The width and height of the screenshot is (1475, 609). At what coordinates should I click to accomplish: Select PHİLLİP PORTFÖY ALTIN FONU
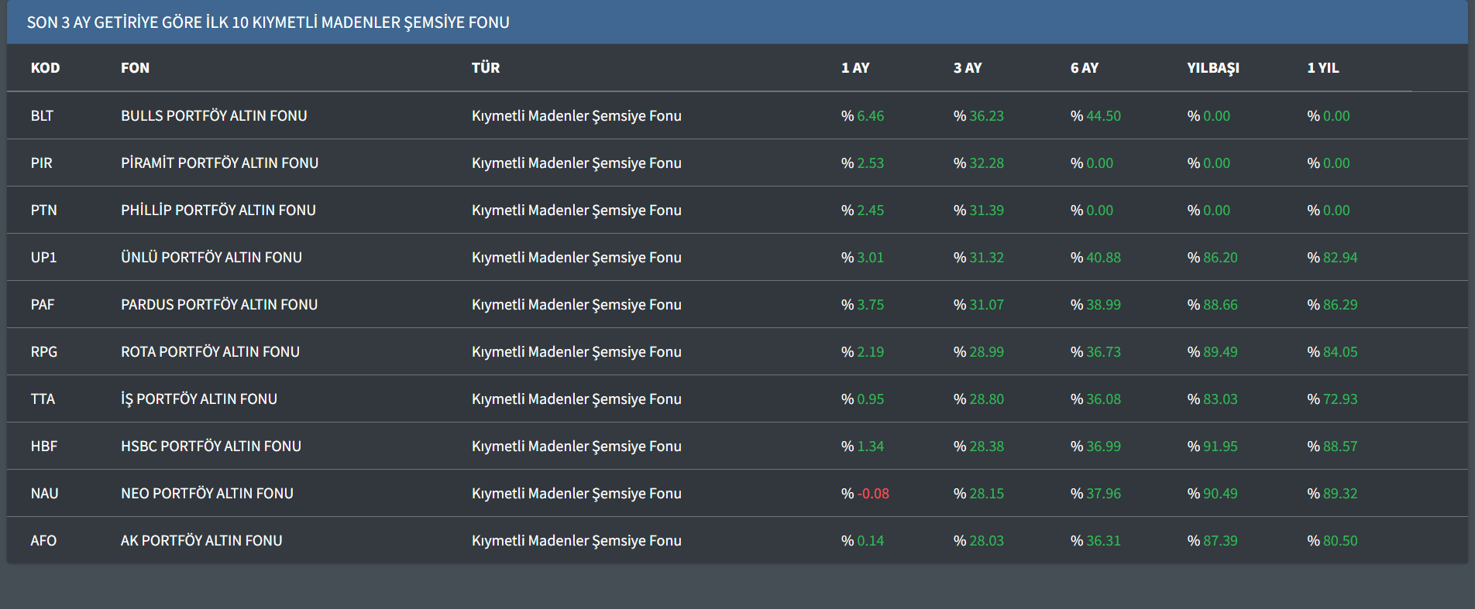click(x=218, y=210)
